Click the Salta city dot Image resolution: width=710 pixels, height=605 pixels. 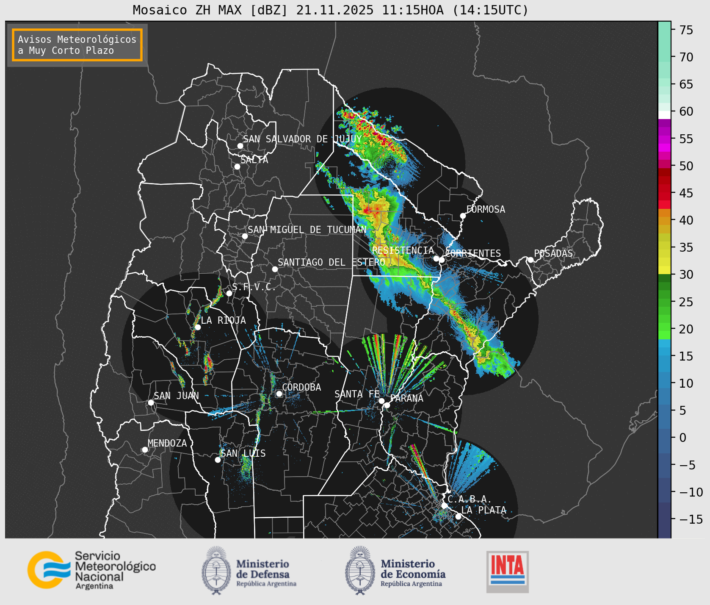[238, 167]
